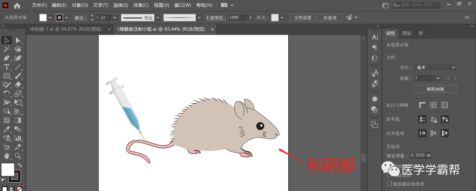Click the keyboard increment field 0.3528 mm
This screenshot has height=191, width=476.
(x=421, y=155)
